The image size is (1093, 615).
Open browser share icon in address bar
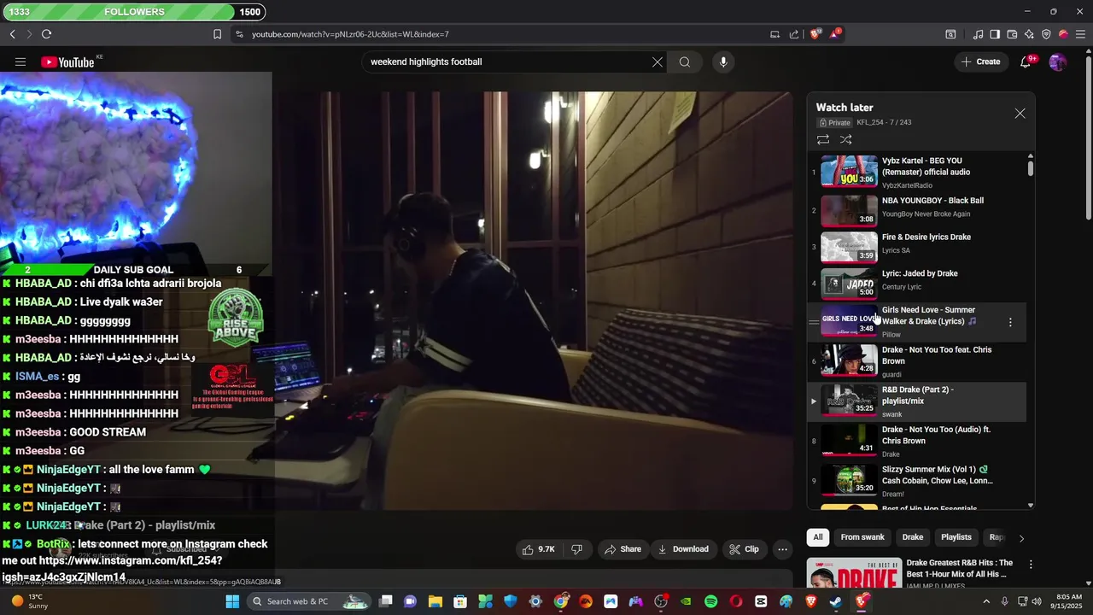tap(794, 34)
